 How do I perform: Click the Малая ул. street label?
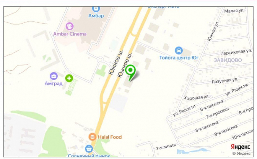click(234, 11)
